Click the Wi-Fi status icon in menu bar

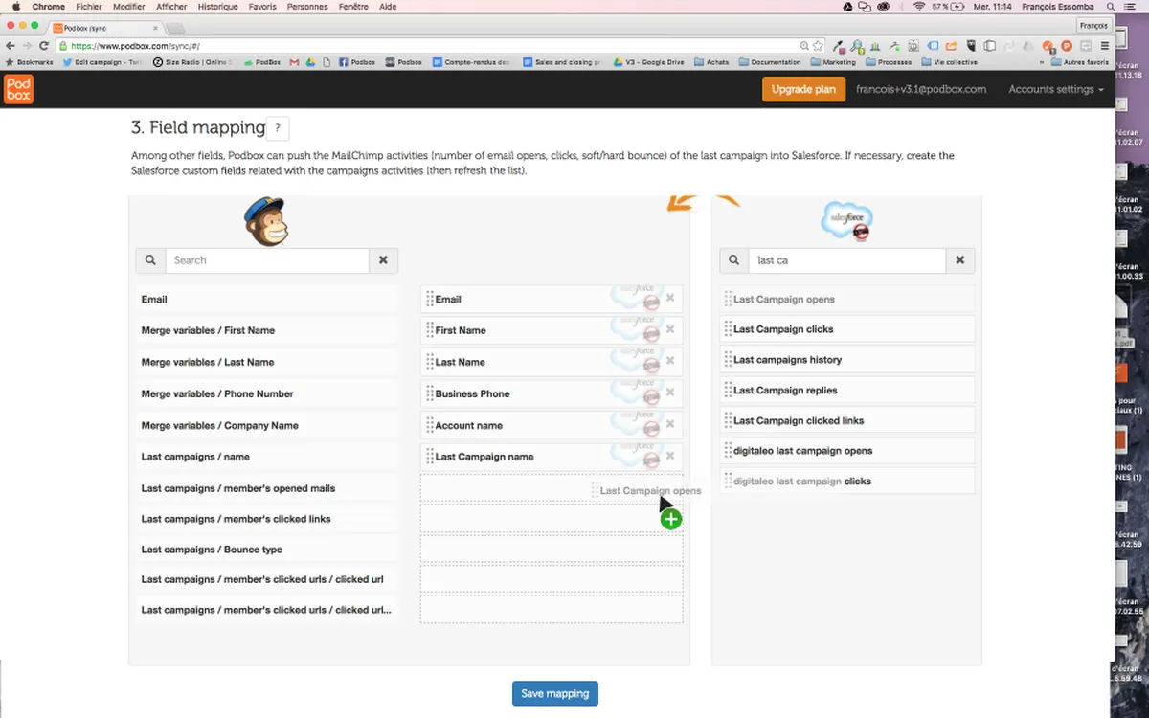point(919,7)
